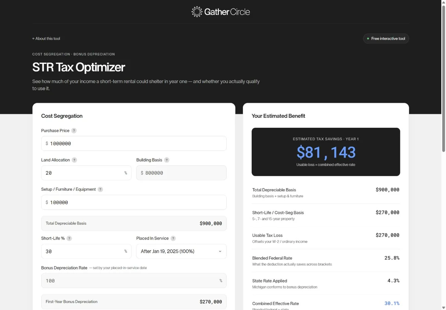This screenshot has height=310, width=446.
Task: Click the Bonus Depreciation Rate field
Action: coord(134,281)
